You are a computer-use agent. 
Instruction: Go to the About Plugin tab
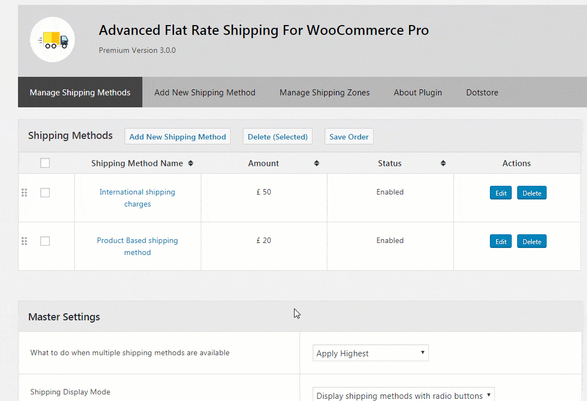tap(418, 93)
